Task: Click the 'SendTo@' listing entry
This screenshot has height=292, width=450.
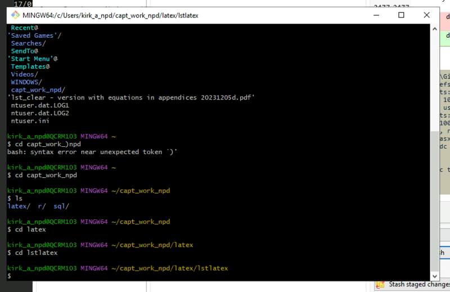Action: pyautogui.click(x=24, y=51)
